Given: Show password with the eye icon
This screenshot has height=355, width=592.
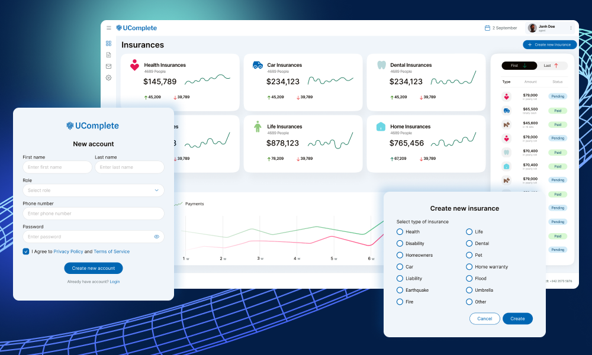Looking at the screenshot, I should click(x=157, y=237).
